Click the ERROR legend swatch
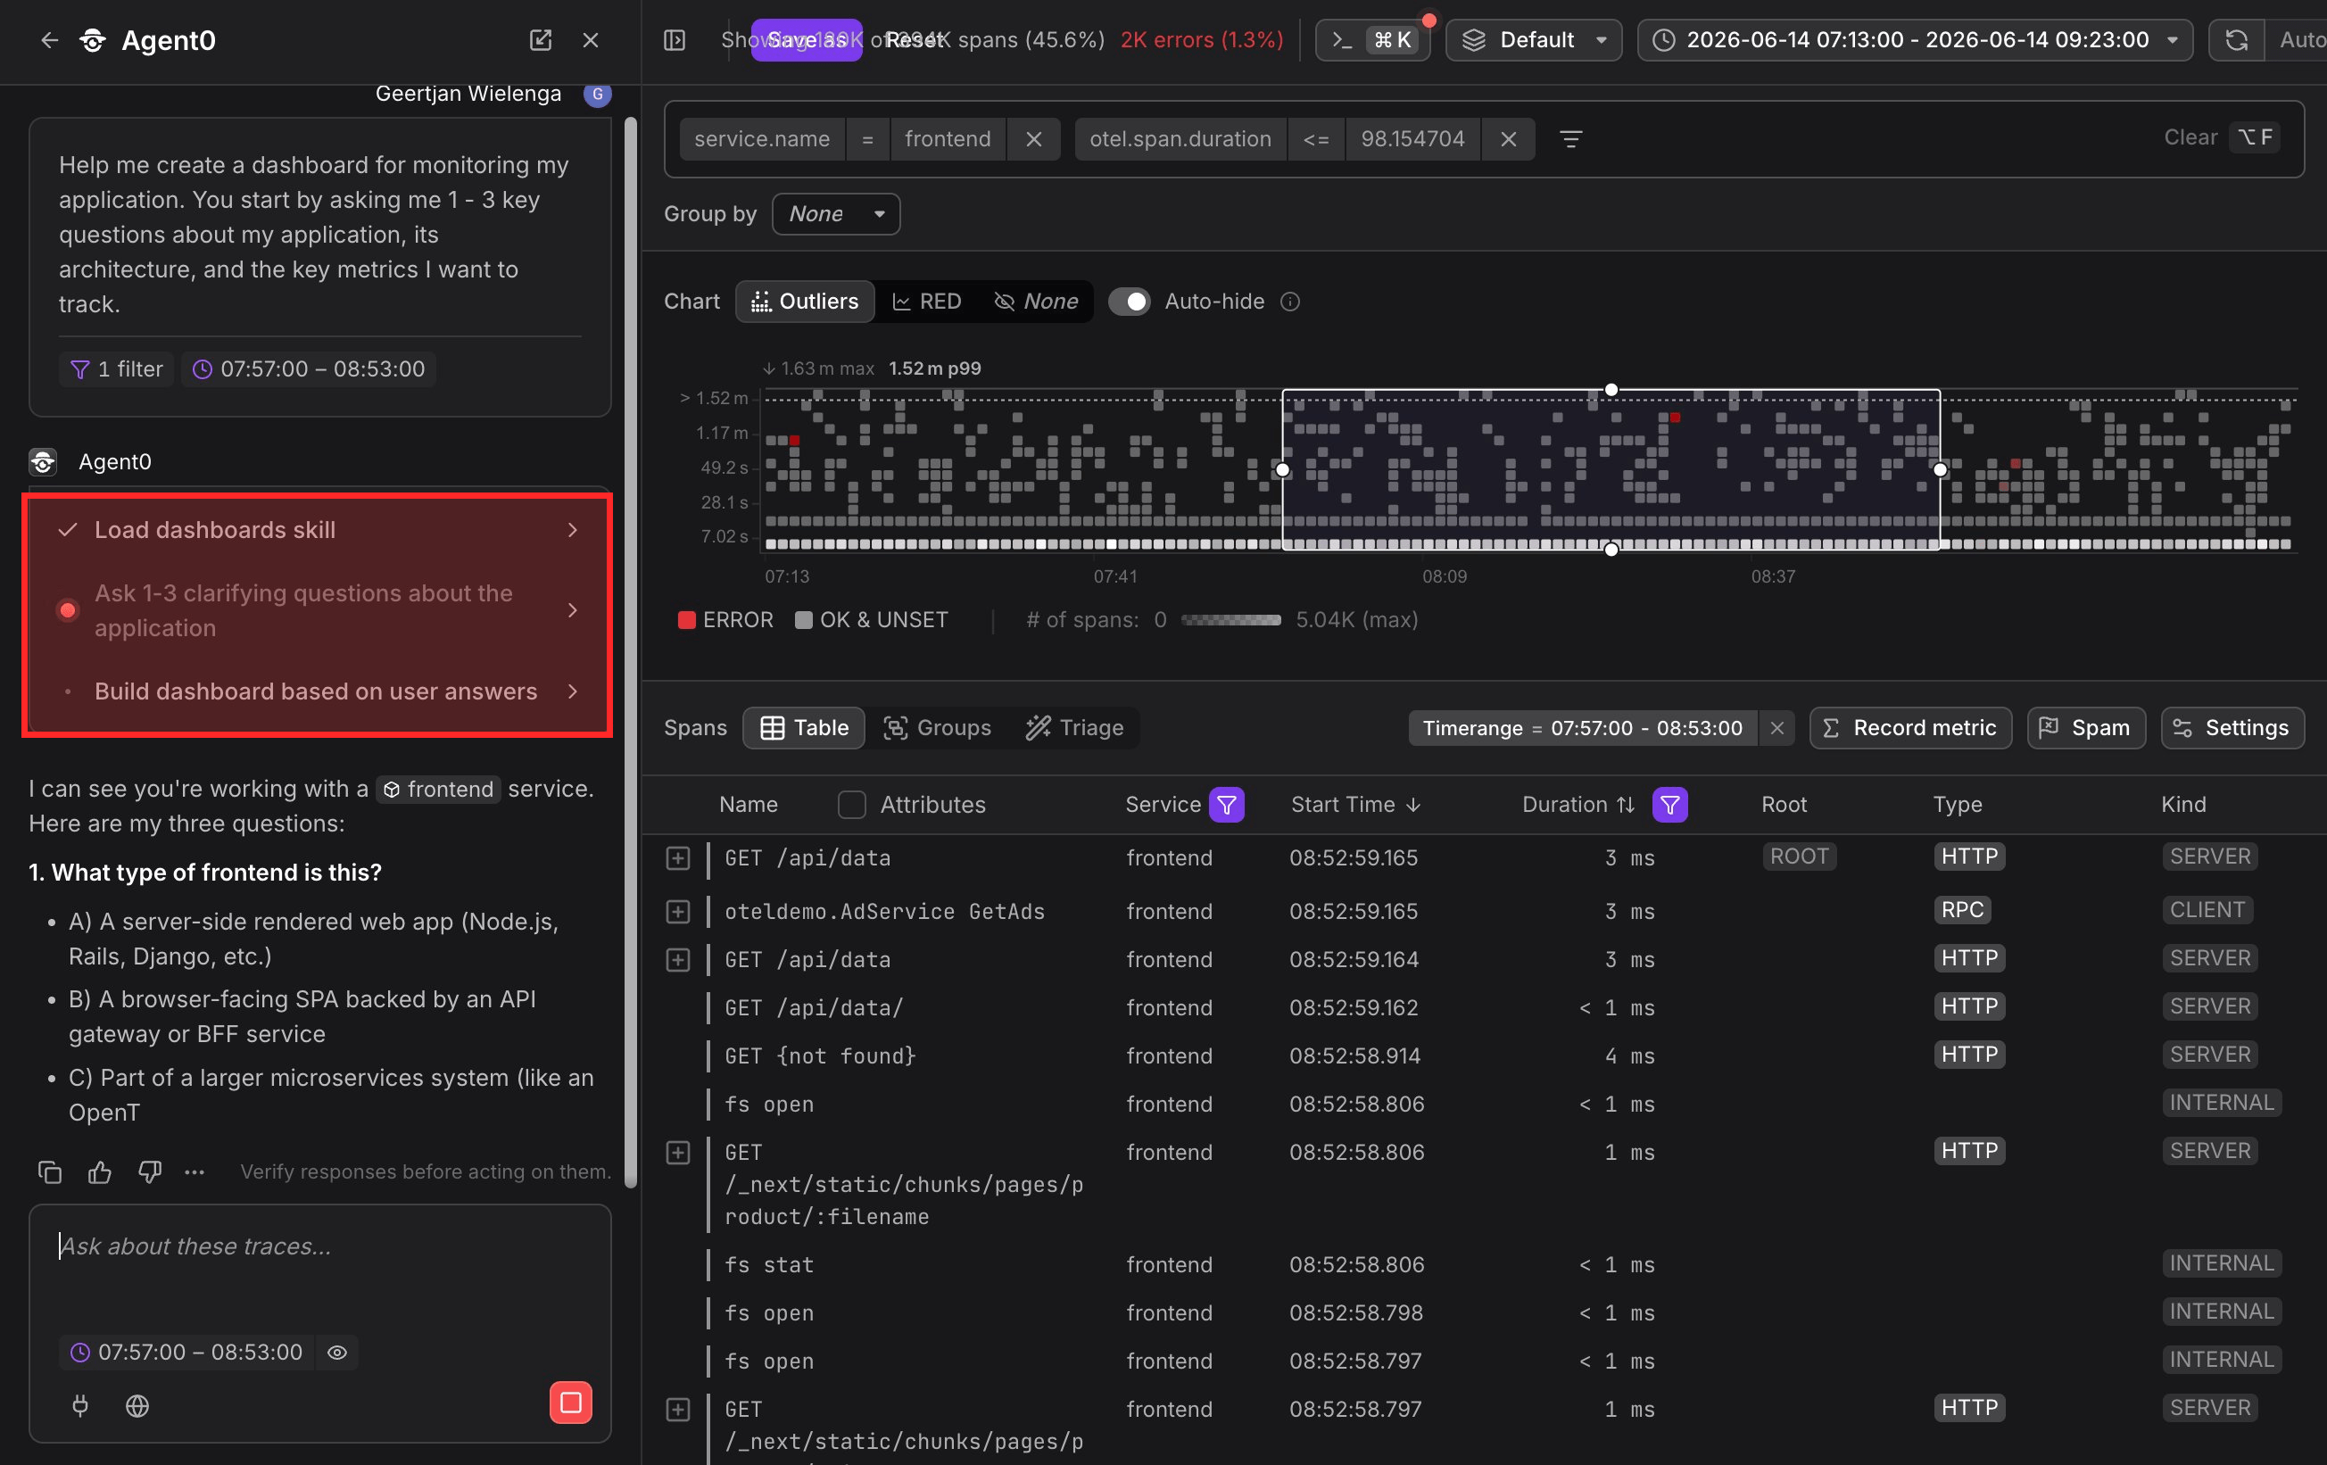2327x1465 pixels. 687,620
